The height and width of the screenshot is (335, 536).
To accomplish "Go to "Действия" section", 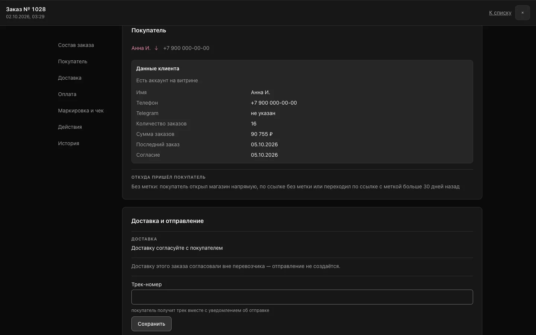I will point(70,127).
